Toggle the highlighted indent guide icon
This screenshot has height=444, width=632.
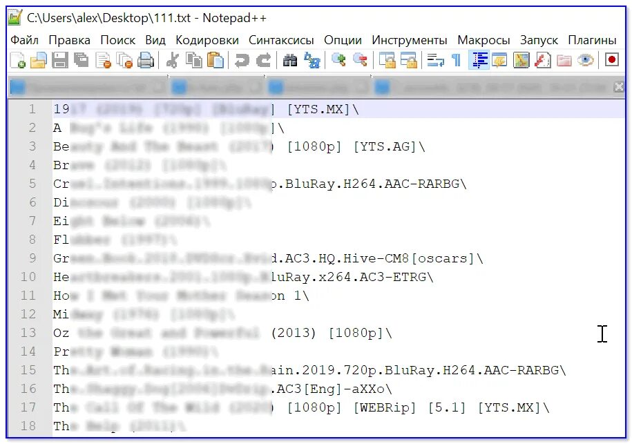[x=479, y=61]
